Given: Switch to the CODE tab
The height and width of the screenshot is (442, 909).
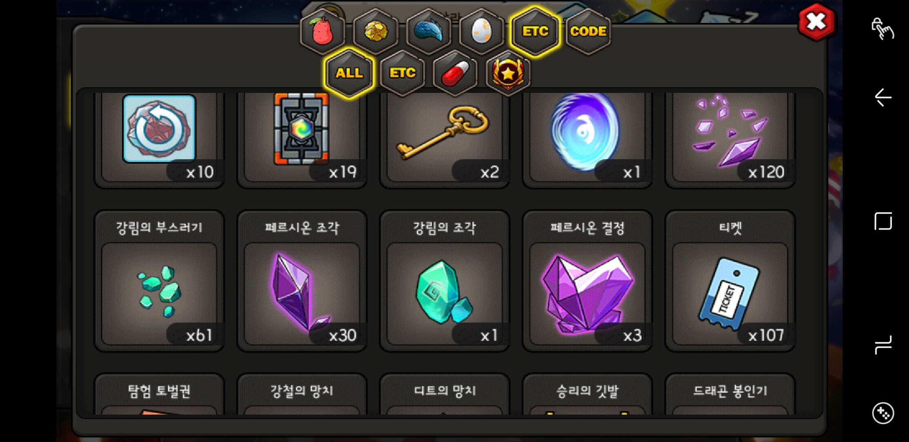Looking at the screenshot, I should pos(588,32).
